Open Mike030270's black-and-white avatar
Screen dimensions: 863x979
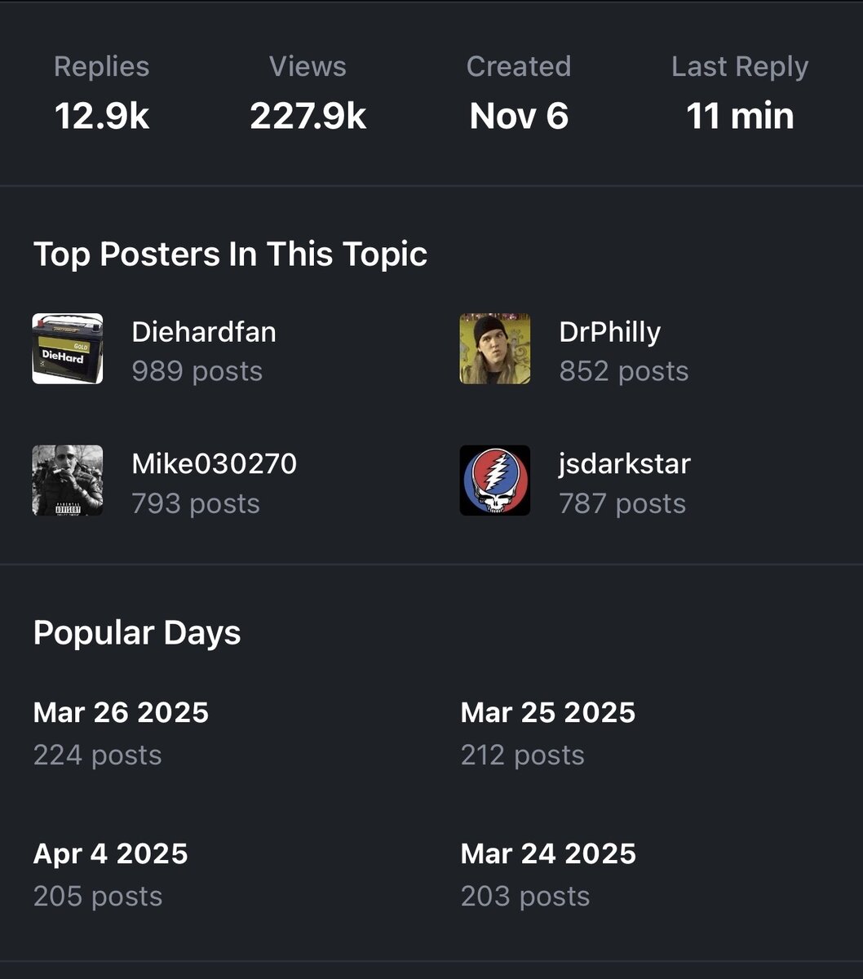point(68,481)
